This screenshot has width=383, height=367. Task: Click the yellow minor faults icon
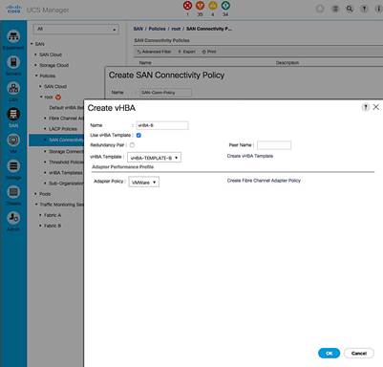coord(213,6)
